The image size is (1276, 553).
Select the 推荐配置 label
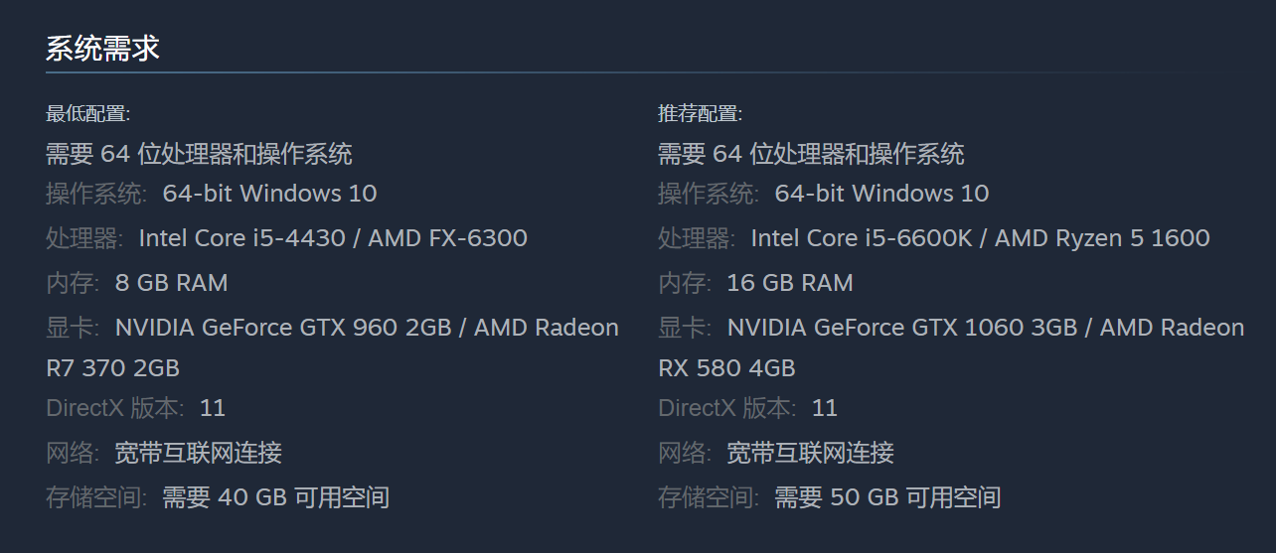700,113
